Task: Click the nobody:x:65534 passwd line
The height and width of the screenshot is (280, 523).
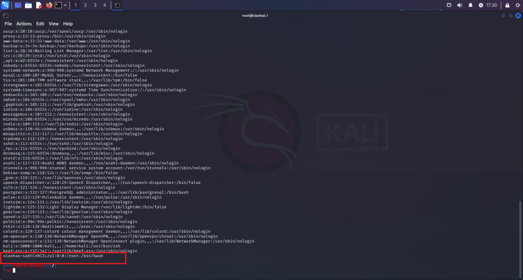Action: click(x=74, y=65)
